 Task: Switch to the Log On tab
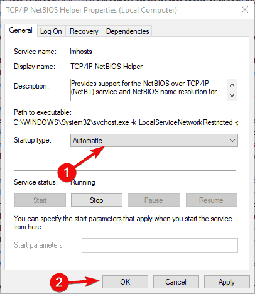click(x=51, y=31)
